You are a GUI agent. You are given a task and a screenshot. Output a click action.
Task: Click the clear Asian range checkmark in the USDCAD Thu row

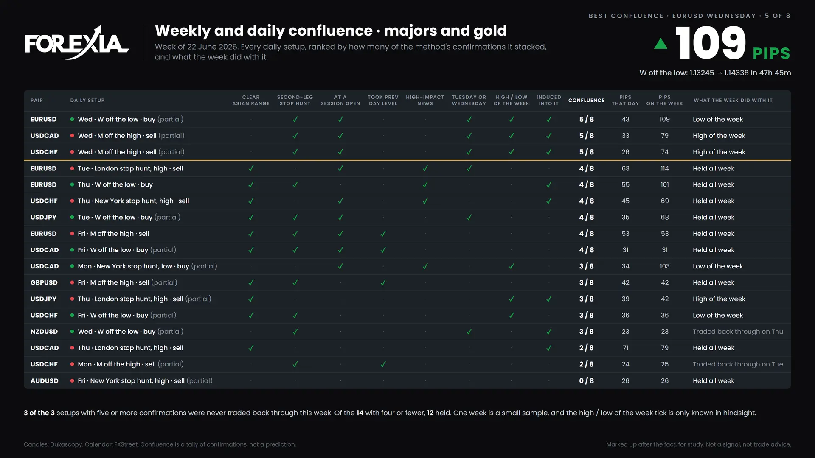click(x=251, y=348)
